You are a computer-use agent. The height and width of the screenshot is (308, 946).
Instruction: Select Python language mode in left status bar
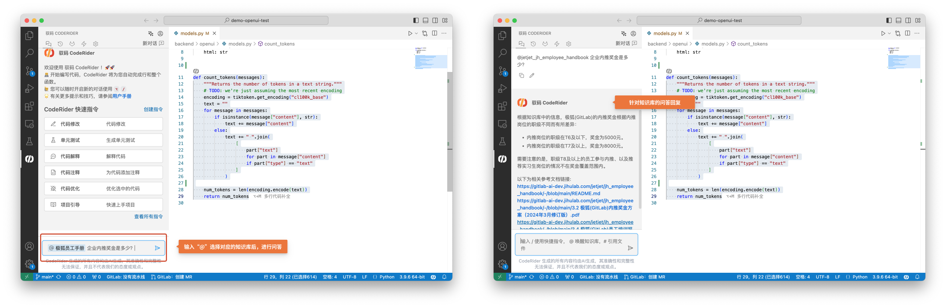[x=387, y=277]
